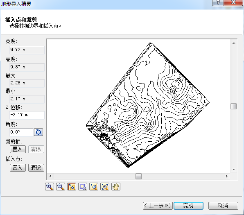Click the previous view zoom icon

[x=94, y=186]
